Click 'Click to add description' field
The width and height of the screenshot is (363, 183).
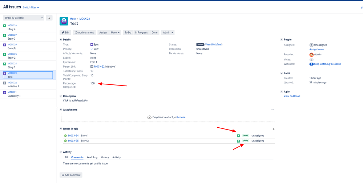point(76,101)
